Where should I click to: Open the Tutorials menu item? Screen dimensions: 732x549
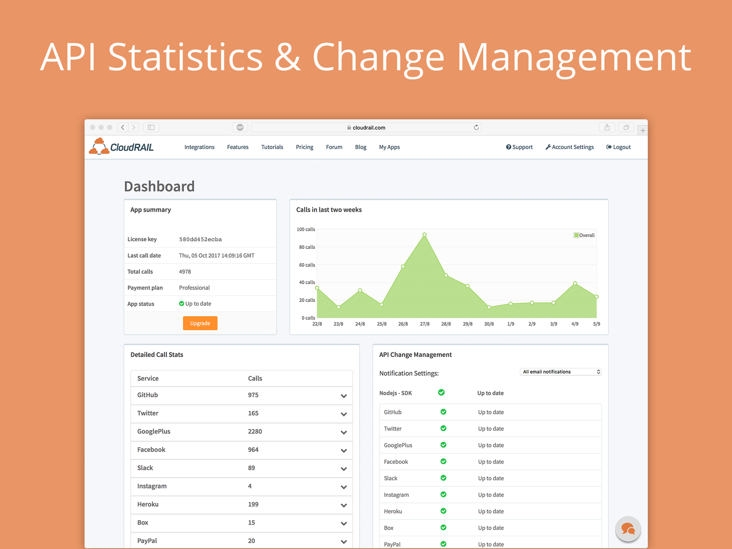(x=272, y=147)
